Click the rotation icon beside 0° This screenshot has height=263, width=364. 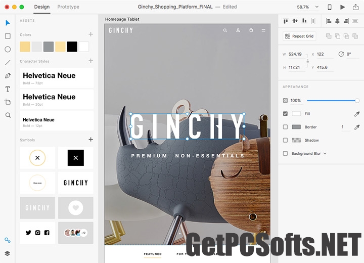[341, 54]
